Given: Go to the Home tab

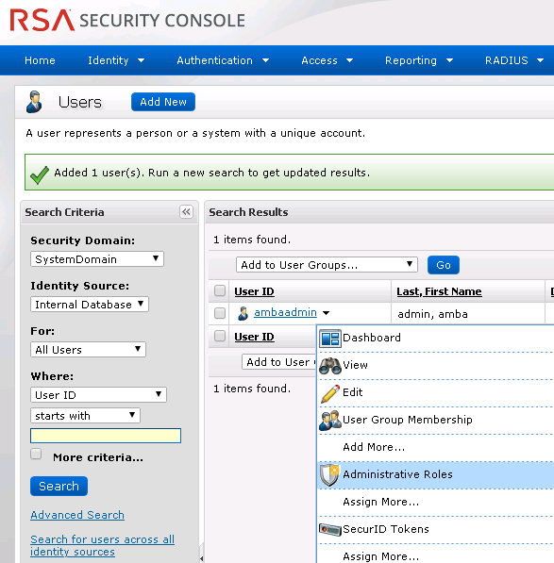Looking at the screenshot, I should coord(40,60).
